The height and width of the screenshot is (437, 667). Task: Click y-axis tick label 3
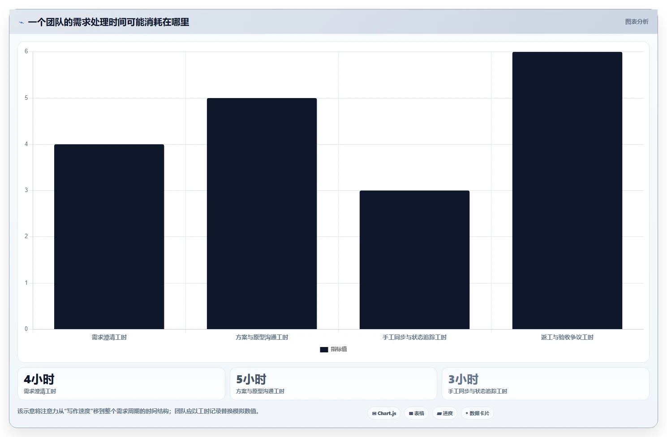pyautogui.click(x=26, y=190)
